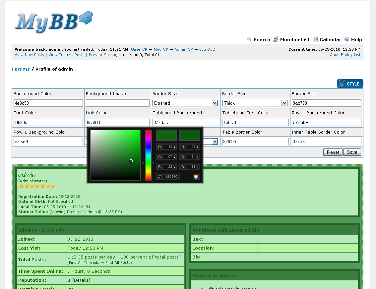
Task: Click the rainbow hue slider strip
Action: (148, 155)
